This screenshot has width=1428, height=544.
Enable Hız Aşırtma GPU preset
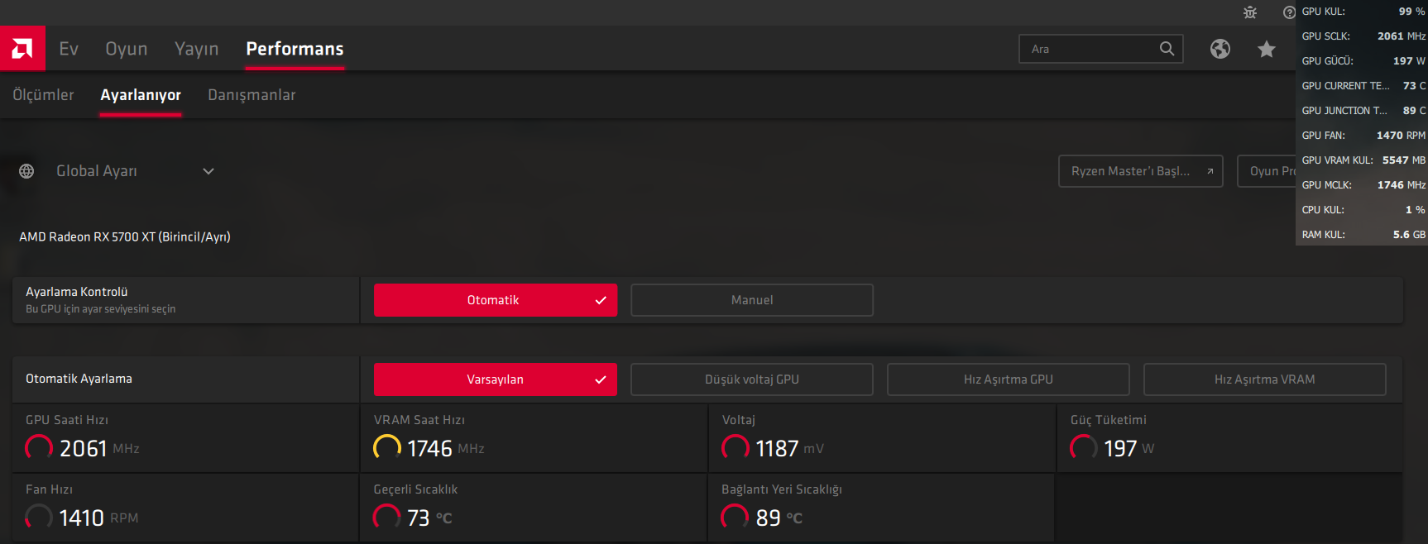[1009, 379]
